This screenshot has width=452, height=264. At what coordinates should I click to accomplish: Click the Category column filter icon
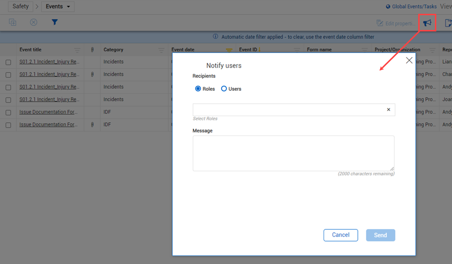[x=161, y=50]
